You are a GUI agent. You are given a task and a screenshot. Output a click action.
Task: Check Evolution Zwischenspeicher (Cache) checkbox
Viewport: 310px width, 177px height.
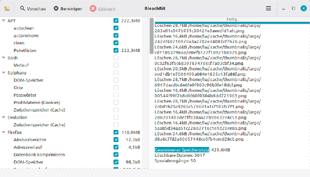coord(116,125)
